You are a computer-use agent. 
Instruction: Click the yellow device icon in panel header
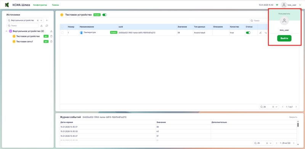[62, 15]
